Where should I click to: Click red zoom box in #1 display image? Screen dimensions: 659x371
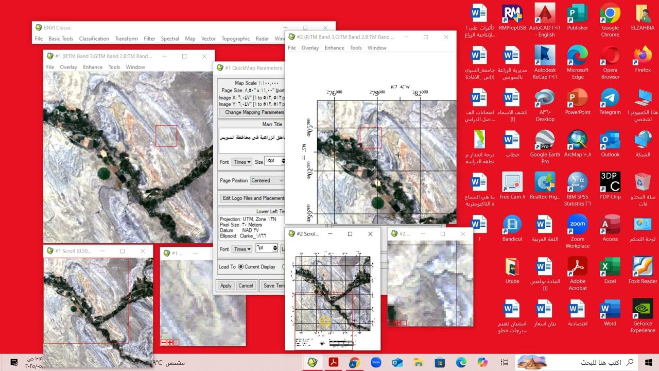166,136
